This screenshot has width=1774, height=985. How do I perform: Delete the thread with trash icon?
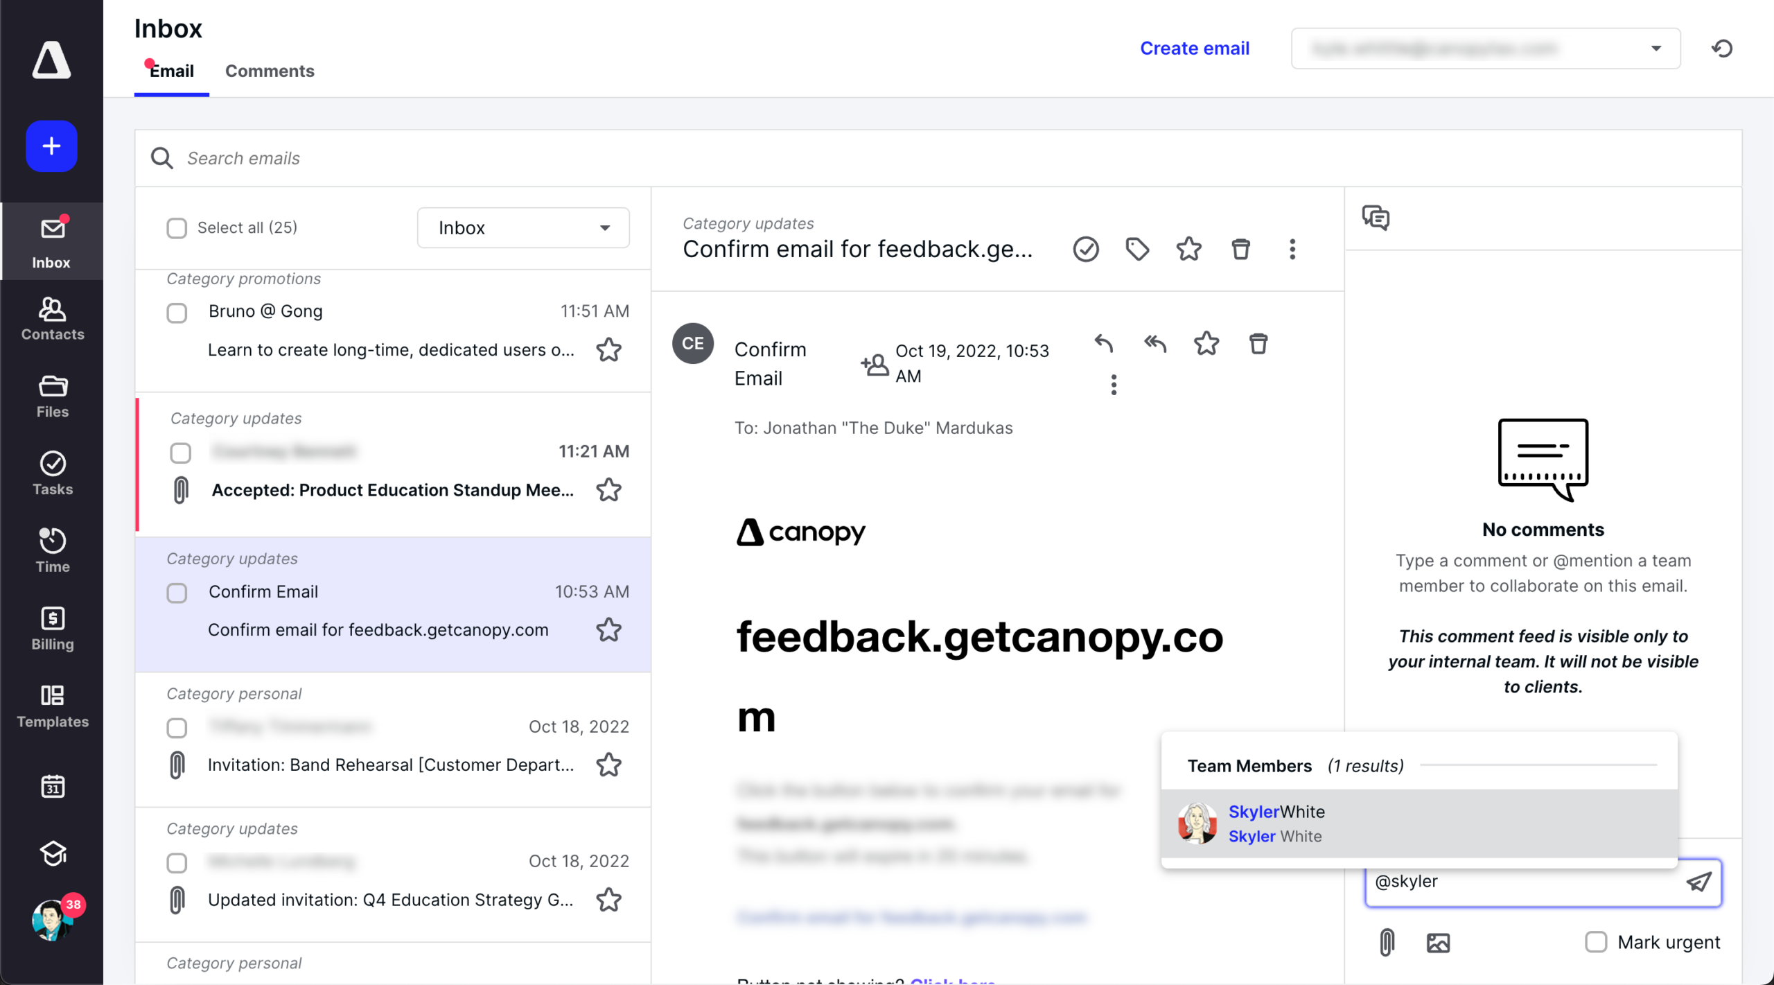1240,250
